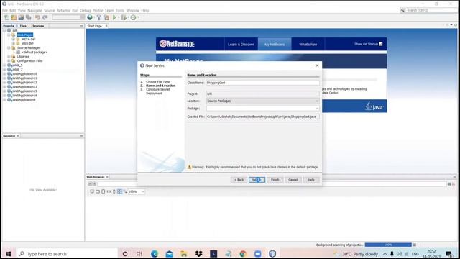460x259 pixels.
Task: Click the background scanning progress bar
Action: tap(388, 245)
